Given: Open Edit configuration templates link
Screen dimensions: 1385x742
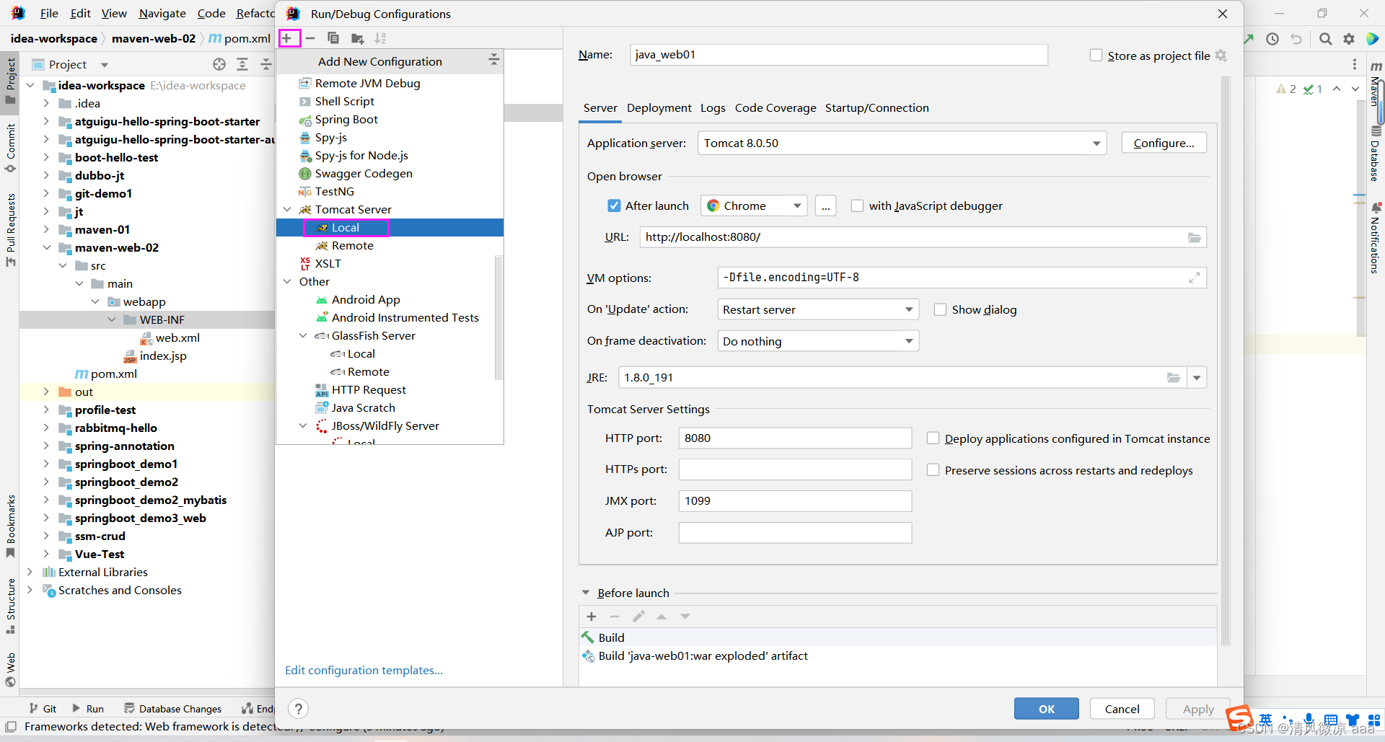Looking at the screenshot, I should click(364, 671).
